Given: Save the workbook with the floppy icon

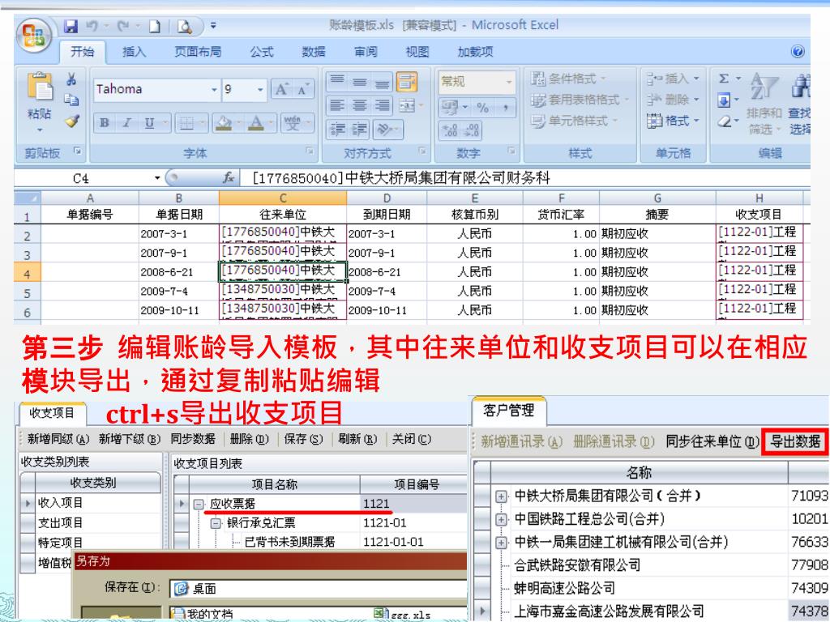Looking at the screenshot, I should click(x=71, y=26).
